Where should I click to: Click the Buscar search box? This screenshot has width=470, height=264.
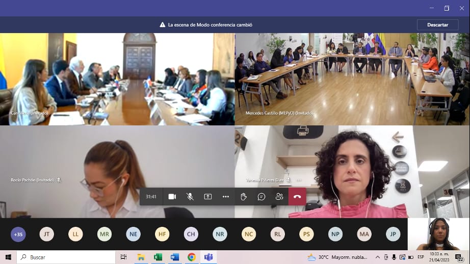[x=66, y=257]
